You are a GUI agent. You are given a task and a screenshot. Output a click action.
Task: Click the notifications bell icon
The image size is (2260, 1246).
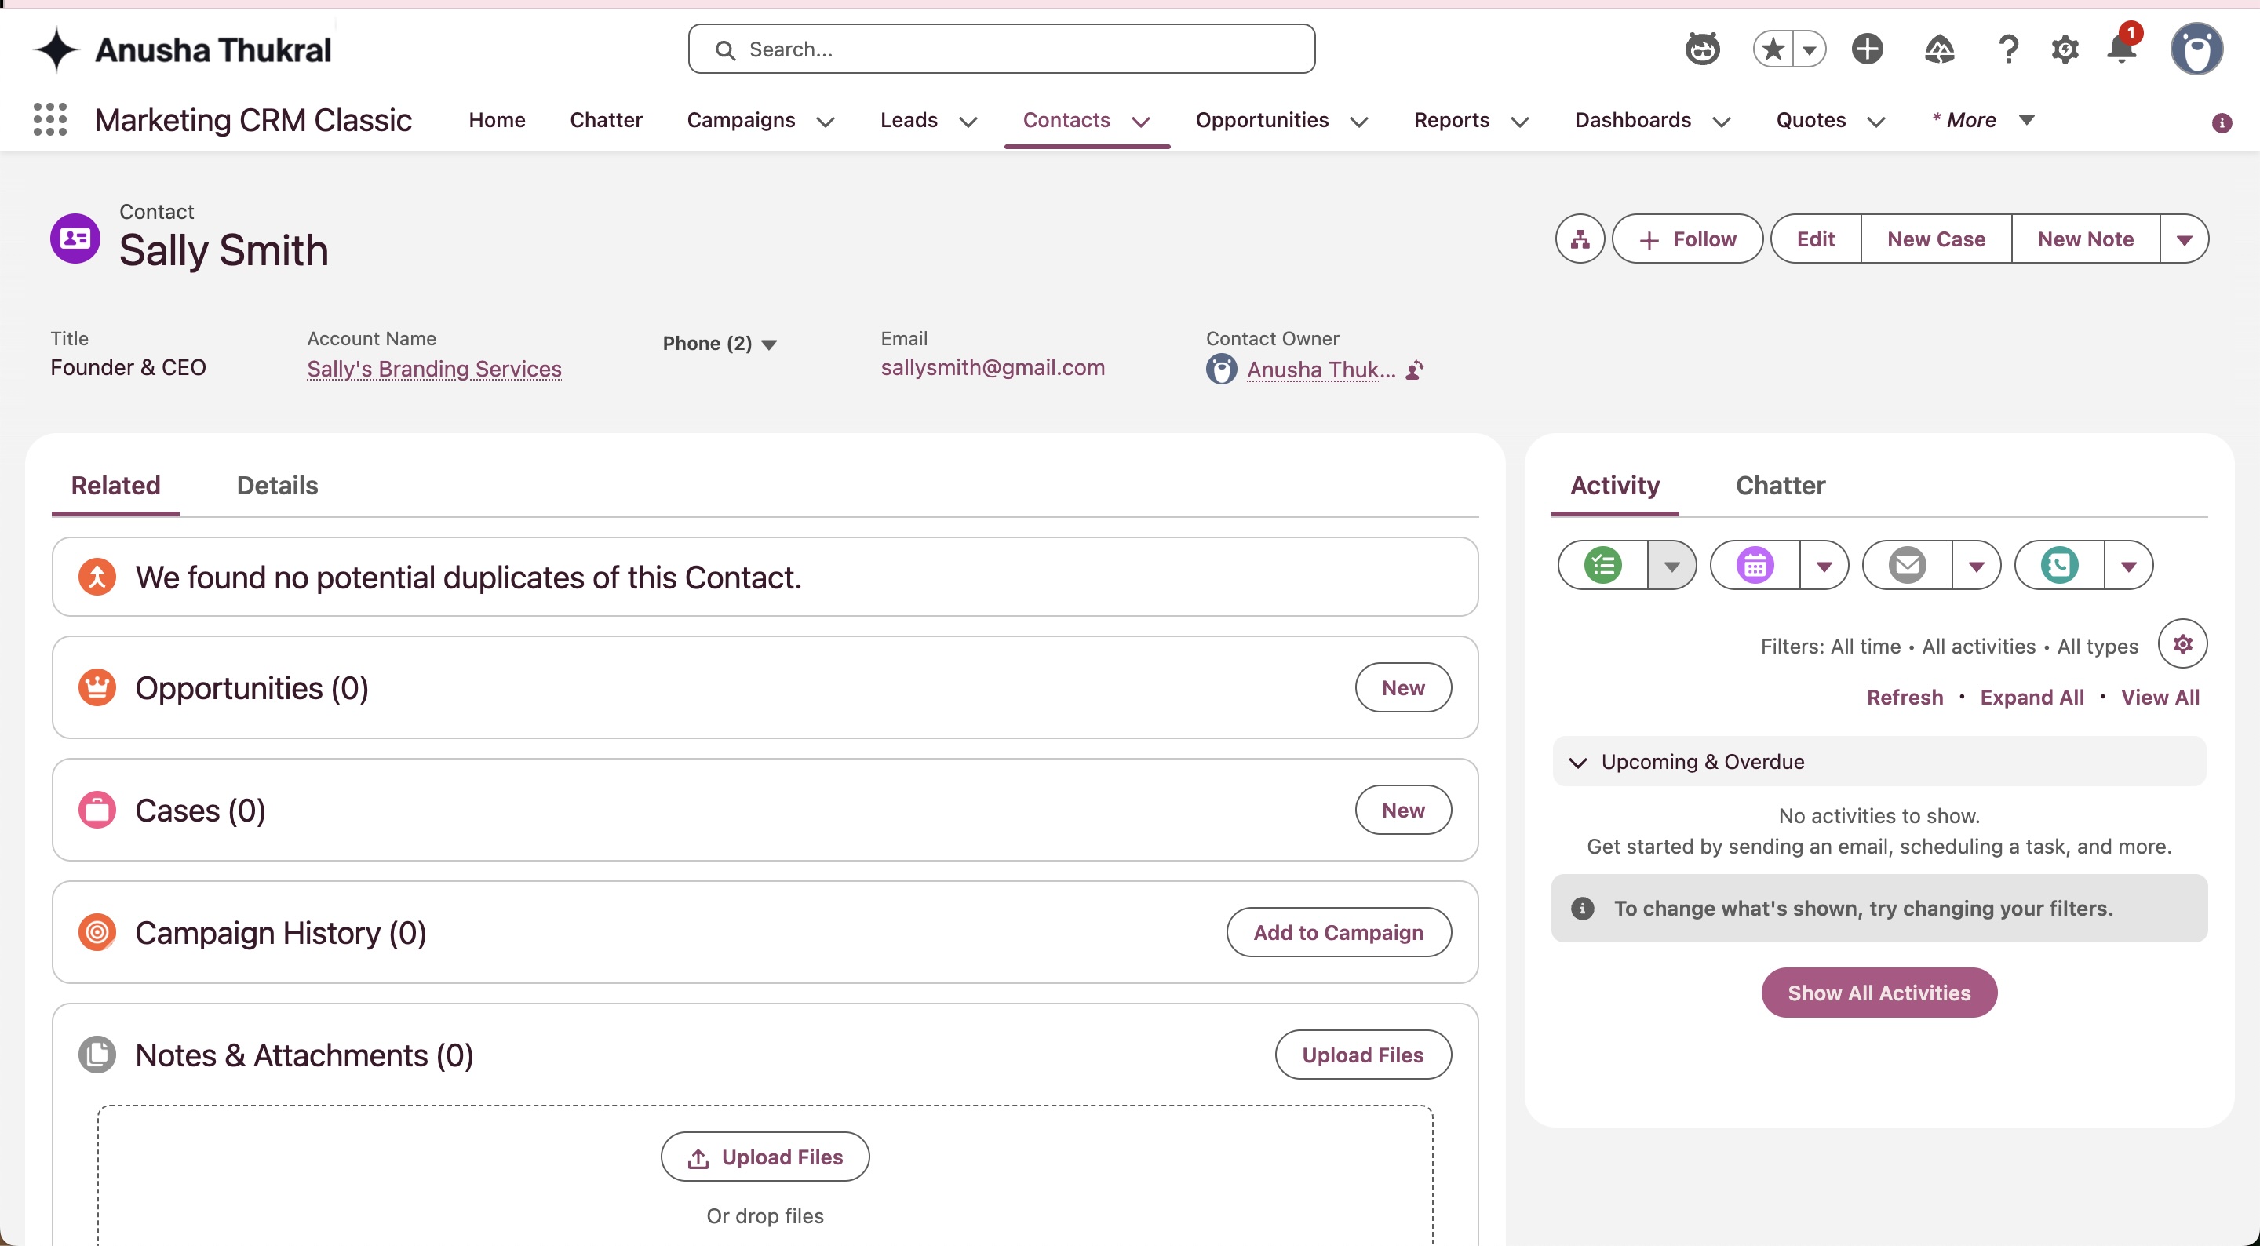(2121, 49)
